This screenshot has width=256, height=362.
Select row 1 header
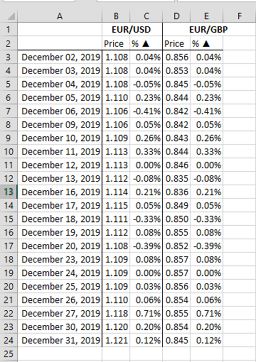coord(9,30)
